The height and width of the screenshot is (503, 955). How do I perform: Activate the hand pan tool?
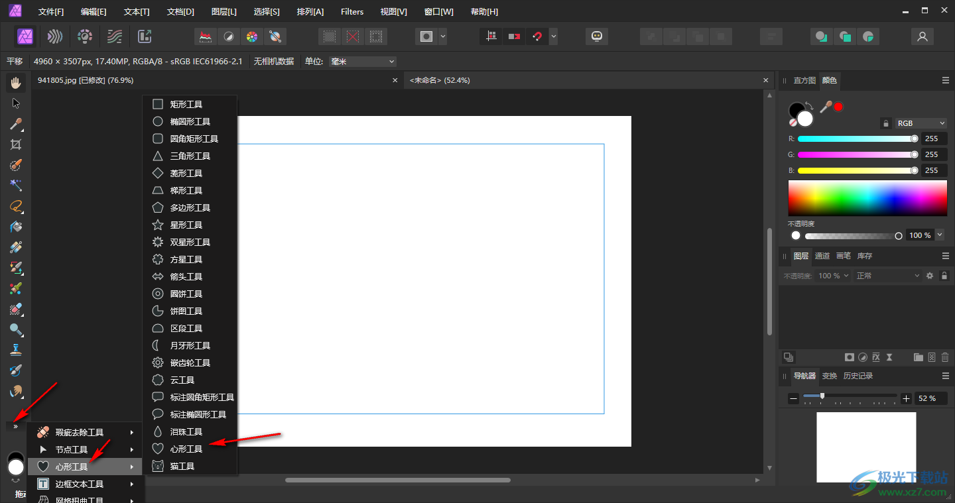(x=16, y=83)
